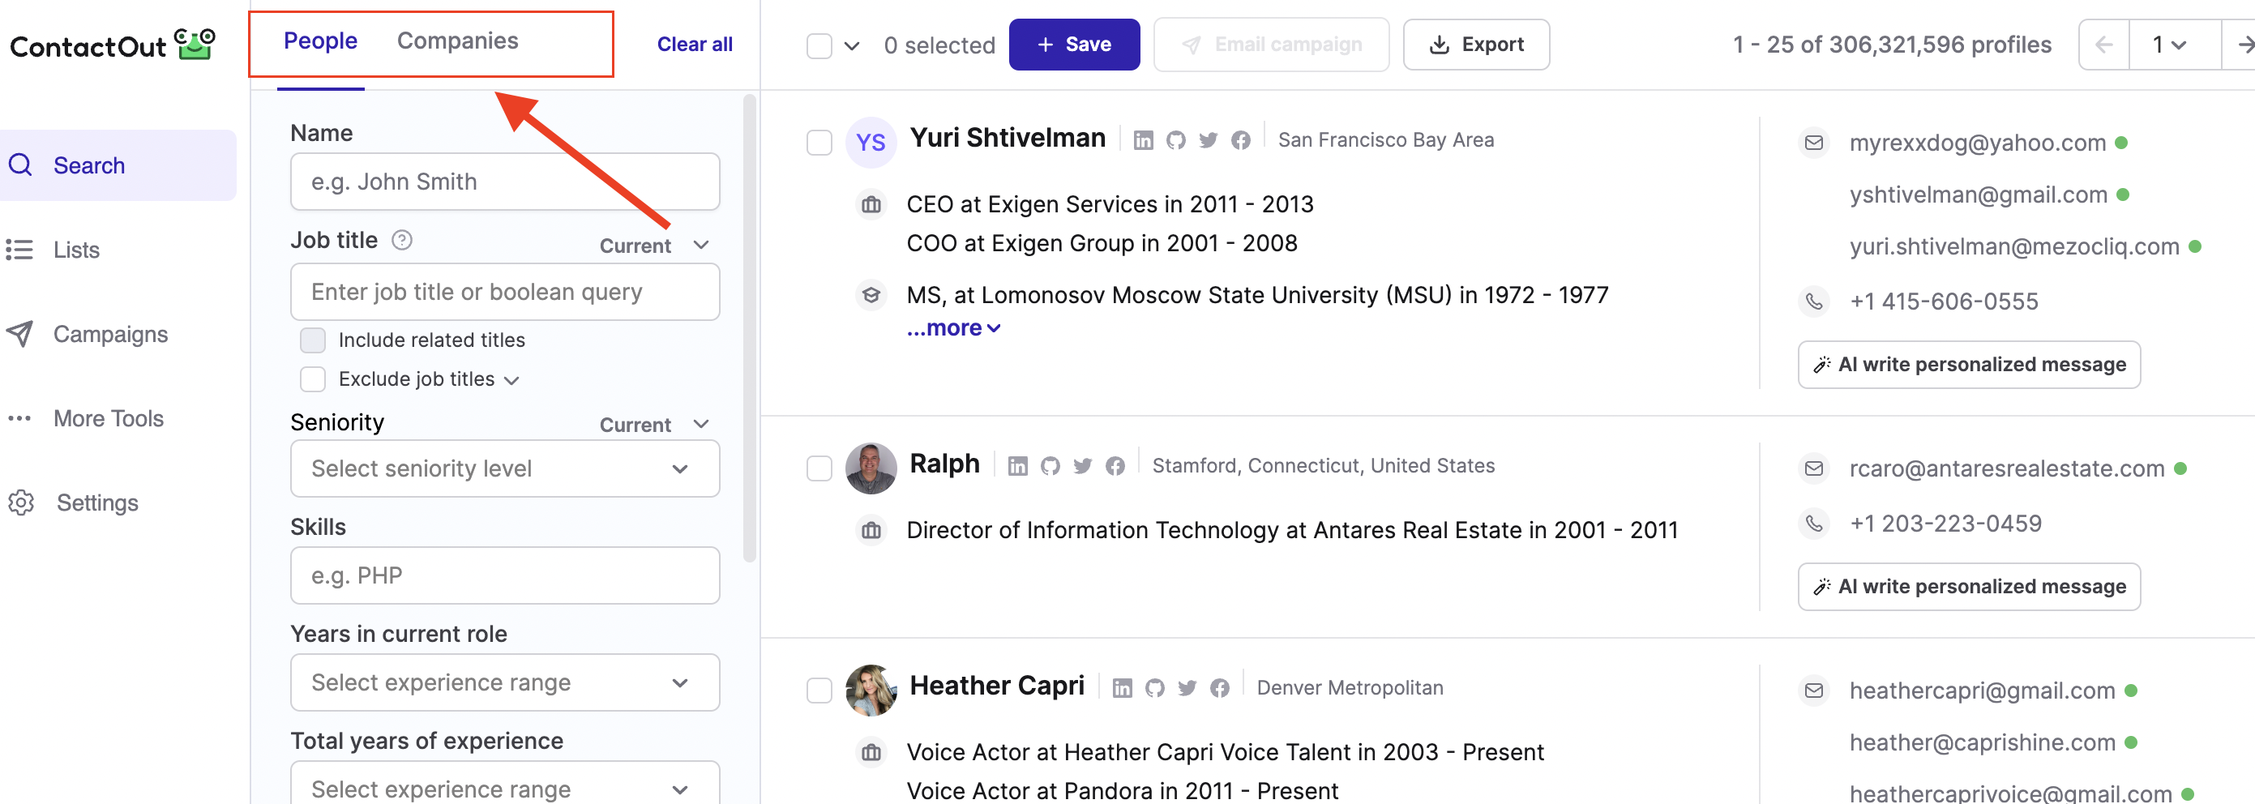The height and width of the screenshot is (804, 2255).
Task: Open Yuri Shtivelman's profile name
Action: pyautogui.click(x=1008, y=139)
